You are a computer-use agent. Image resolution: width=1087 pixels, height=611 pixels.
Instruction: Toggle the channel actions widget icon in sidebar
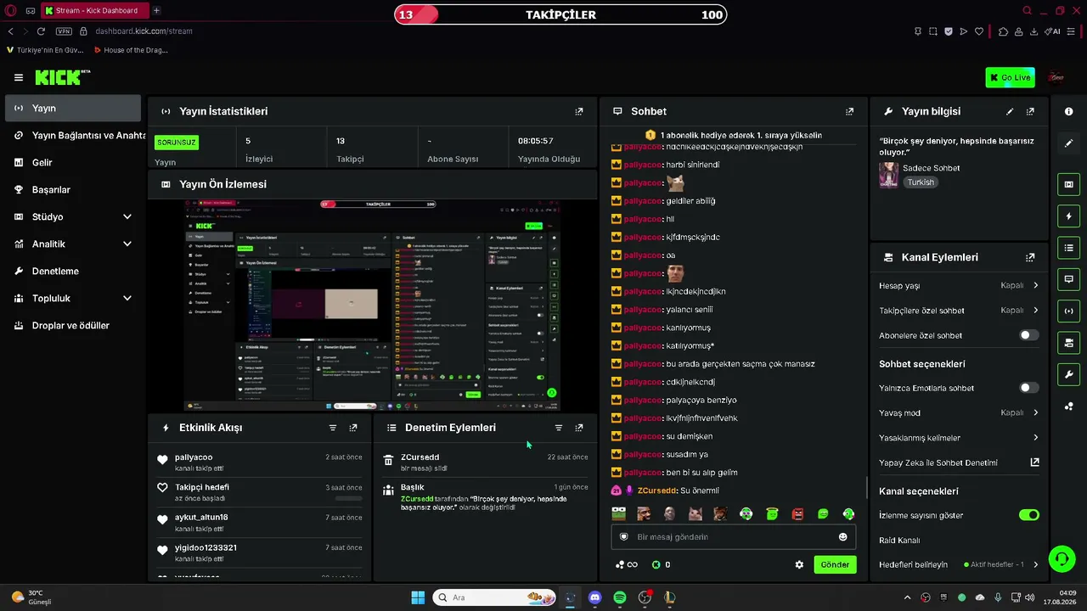[x=1068, y=343]
